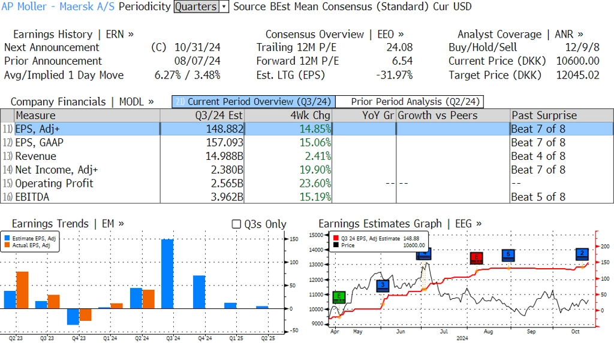Click Operating Profit estimate 2.565B
The width and height of the screenshot is (614, 343).
[227, 183]
